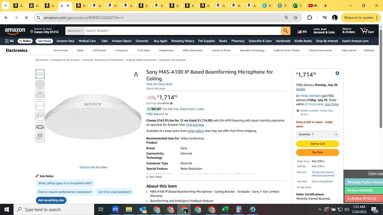This screenshot has height=215, width=383.
Task: Open Buy Again in the nav bar
Action: 160,41
